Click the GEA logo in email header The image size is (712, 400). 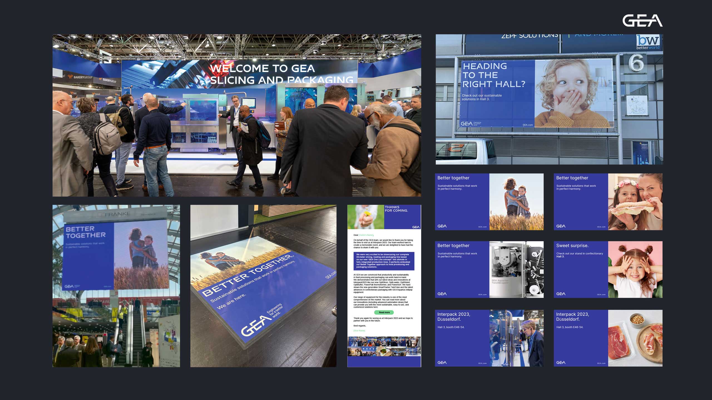(x=416, y=227)
